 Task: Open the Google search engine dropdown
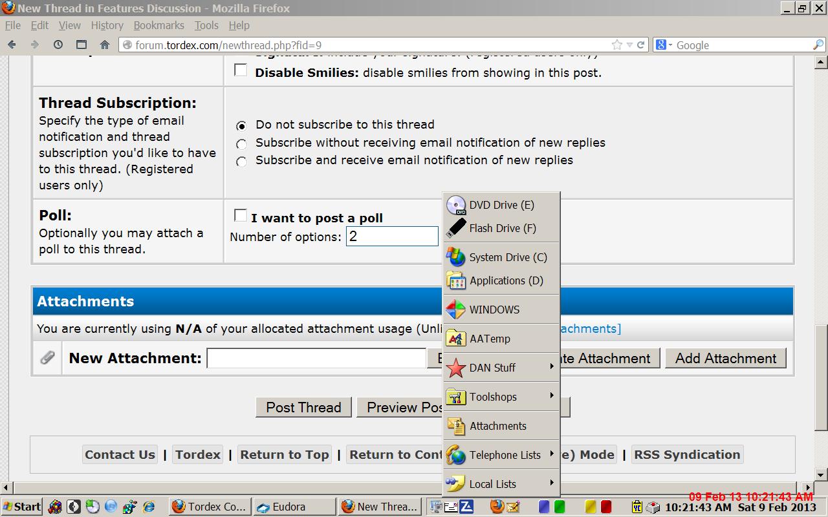point(665,45)
